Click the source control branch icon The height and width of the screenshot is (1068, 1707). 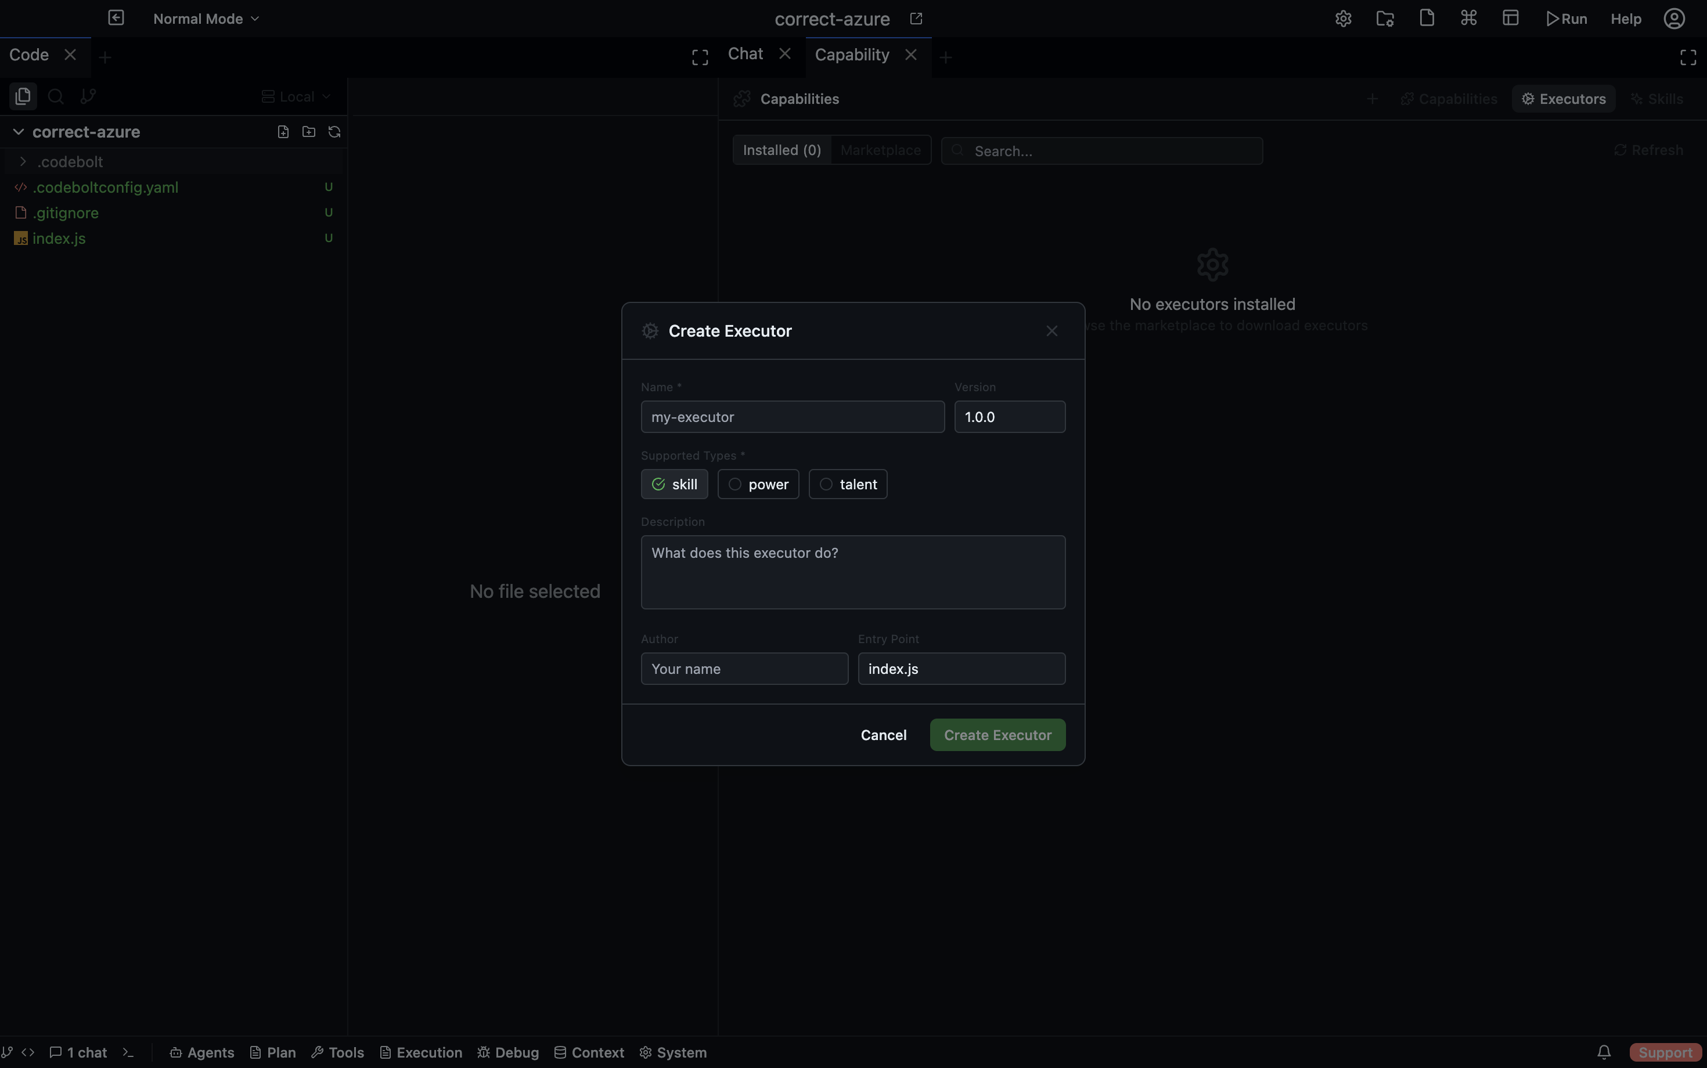click(x=88, y=96)
